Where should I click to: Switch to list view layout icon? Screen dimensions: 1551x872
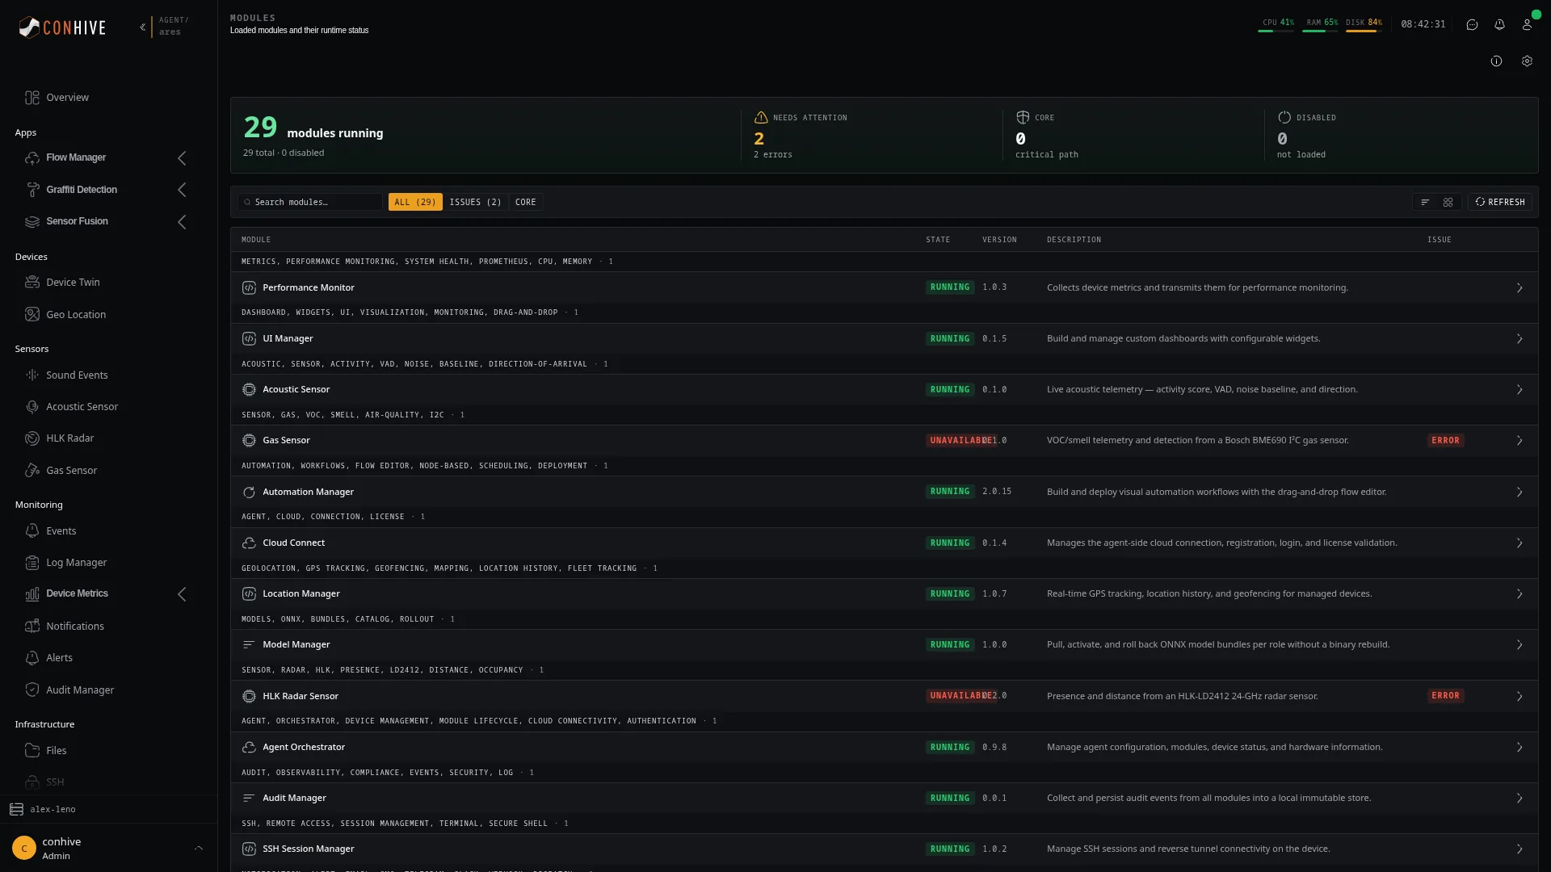pos(1425,203)
